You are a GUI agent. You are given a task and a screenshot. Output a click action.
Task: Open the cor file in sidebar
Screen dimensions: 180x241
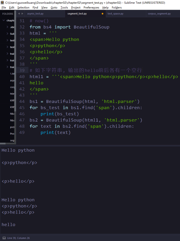pyautogui.click(x=12, y=87)
